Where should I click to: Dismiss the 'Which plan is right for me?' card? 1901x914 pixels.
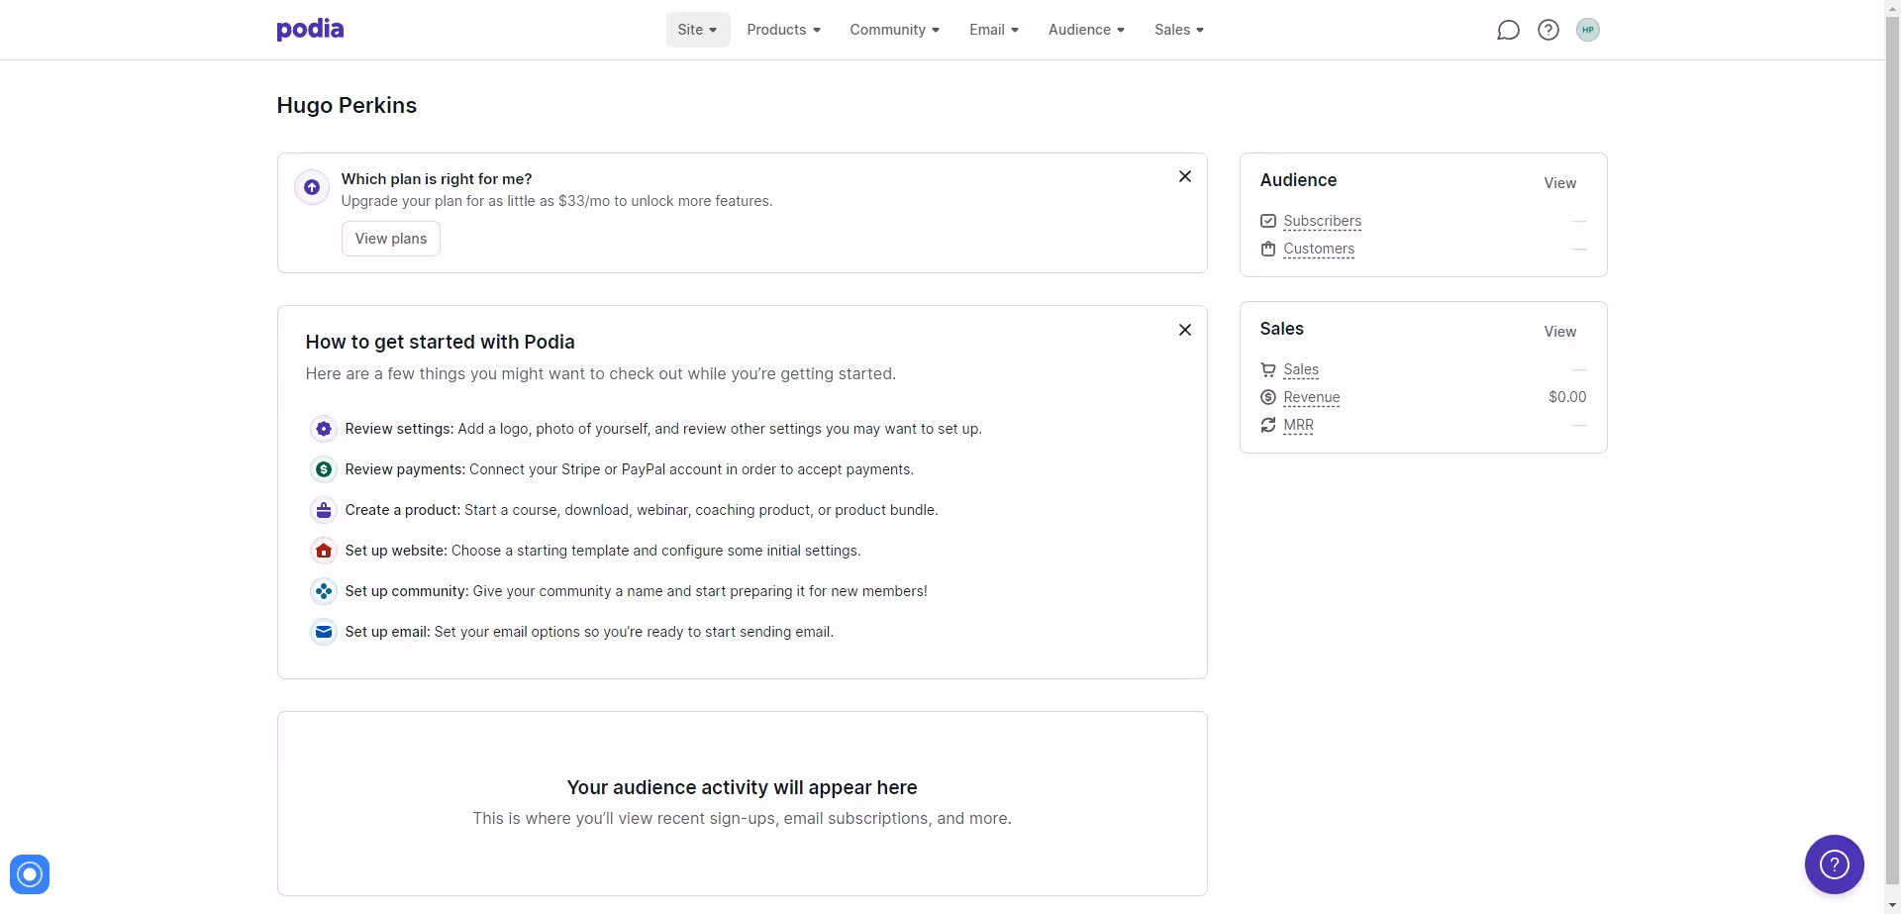coord(1185,176)
